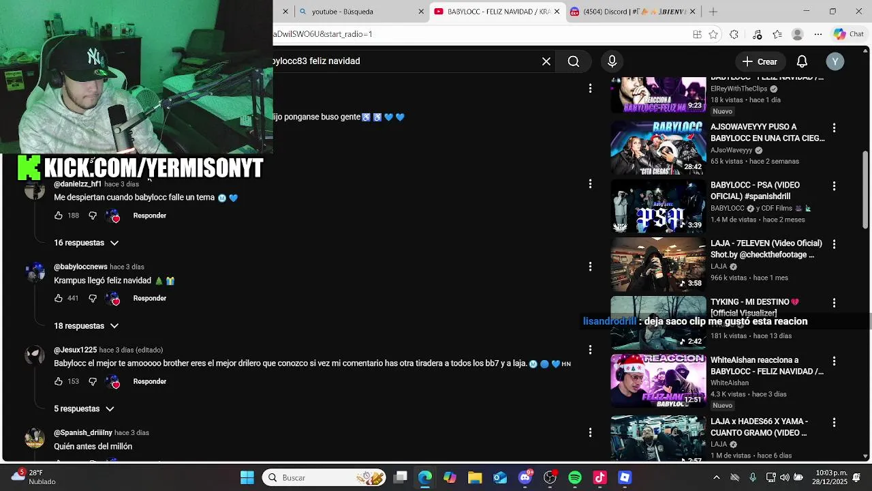The height and width of the screenshot is (491, 872).
Task: Expand 18 respuestas under babyloccnews
Action: [x=87, y=326]
